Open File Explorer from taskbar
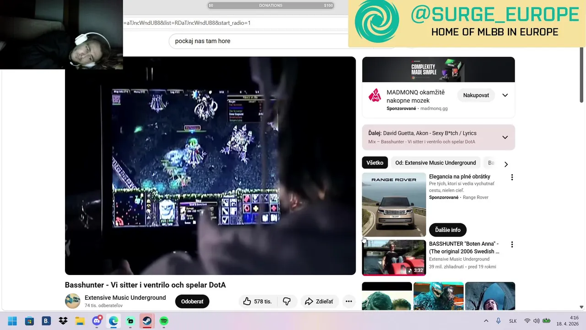This screenshot has height=330, width=586. pos(80,321)
